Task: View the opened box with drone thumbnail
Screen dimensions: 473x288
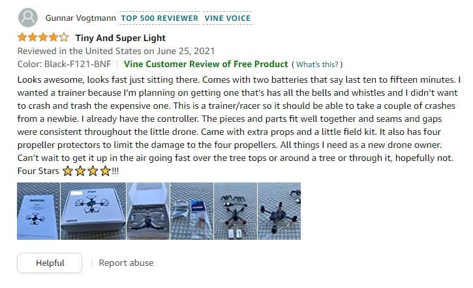Action: 148,211
